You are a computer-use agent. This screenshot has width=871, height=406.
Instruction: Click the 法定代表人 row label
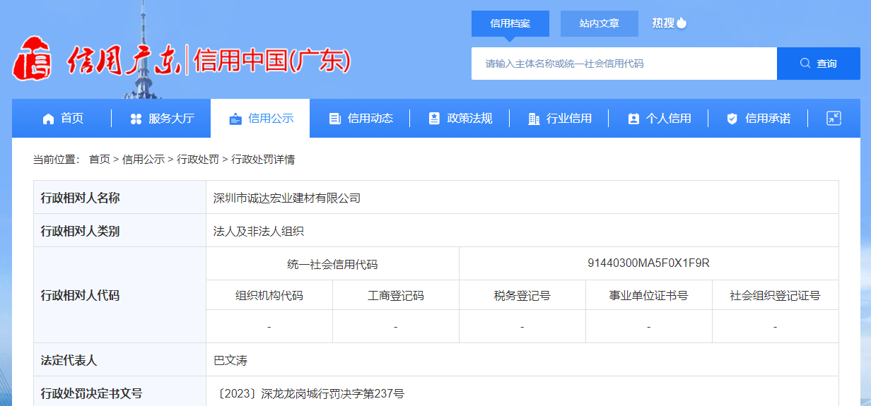click(x=69, y=360)
